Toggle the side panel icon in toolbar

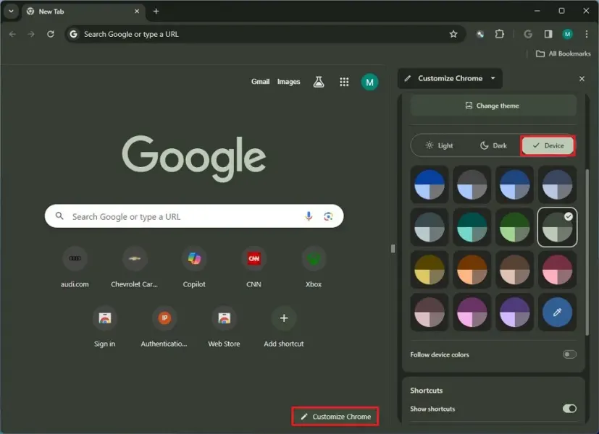tap(548, 34)
